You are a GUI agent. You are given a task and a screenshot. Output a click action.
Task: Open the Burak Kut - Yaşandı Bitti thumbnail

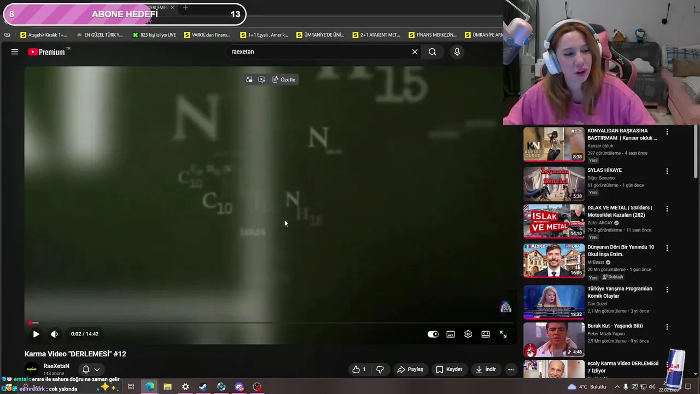(x=554, y=340)
